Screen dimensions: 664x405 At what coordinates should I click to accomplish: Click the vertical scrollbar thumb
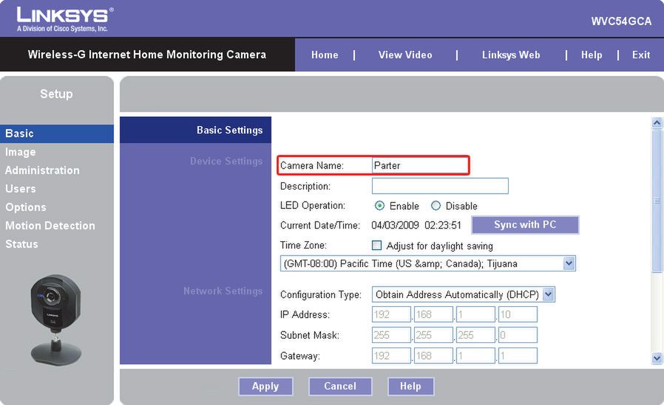coord(657,201)
